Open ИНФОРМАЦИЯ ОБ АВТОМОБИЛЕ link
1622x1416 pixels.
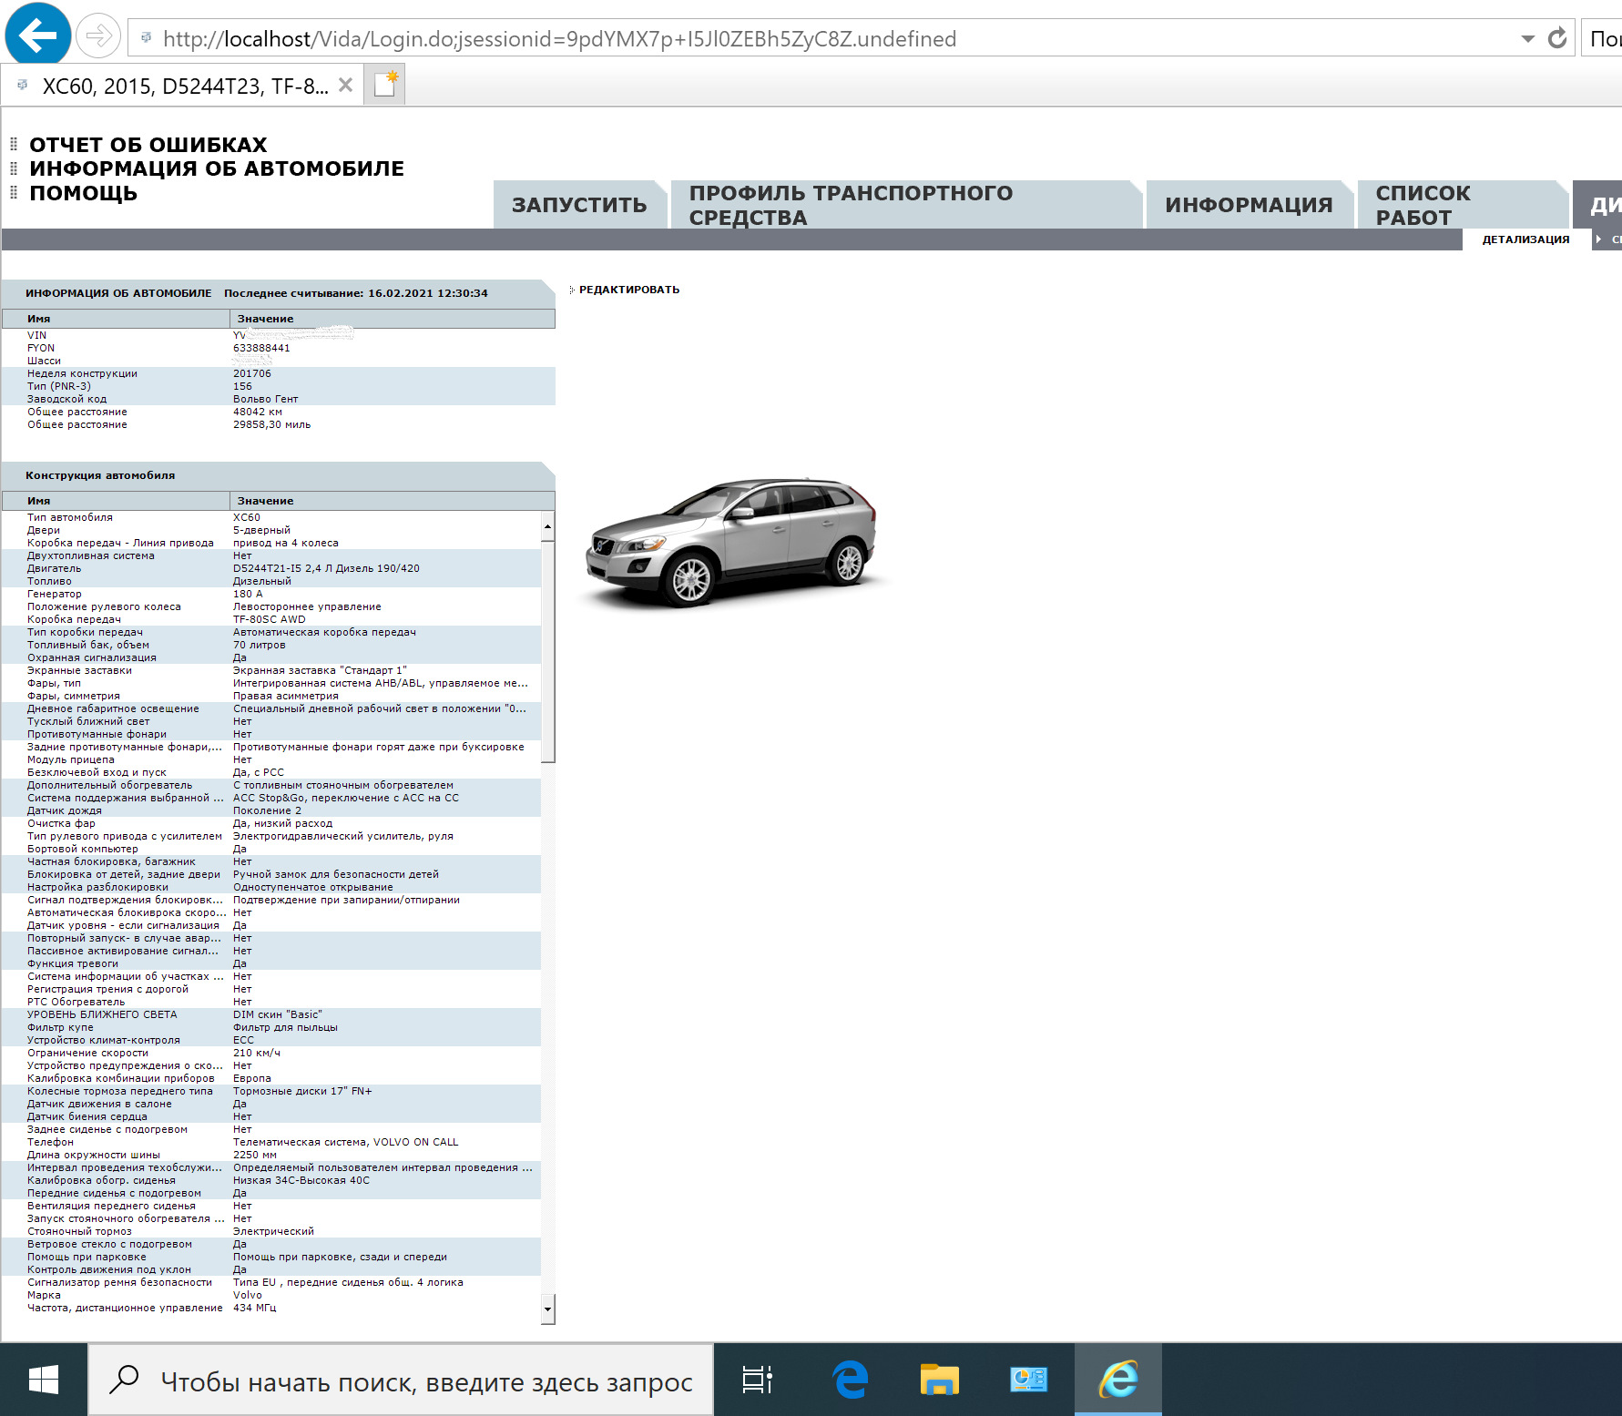[x=217, y=168]
